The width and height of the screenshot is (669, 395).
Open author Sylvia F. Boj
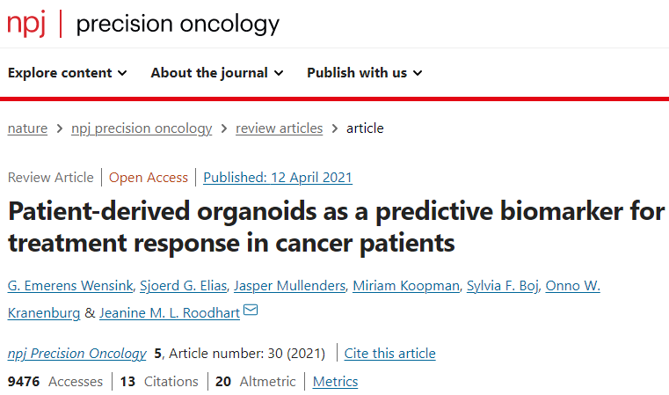503,286
